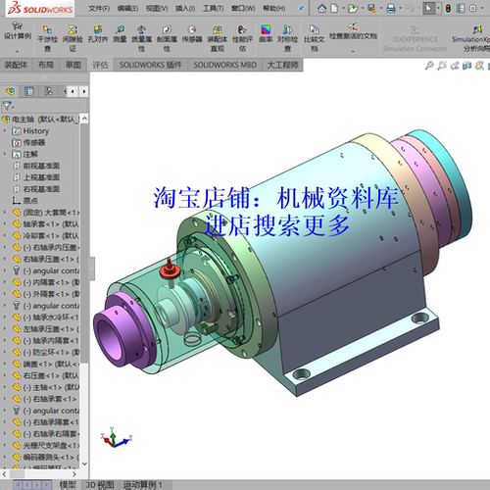Open the 帮助(H) menu
Screen dimensions: 490x490
pos(274,9)
